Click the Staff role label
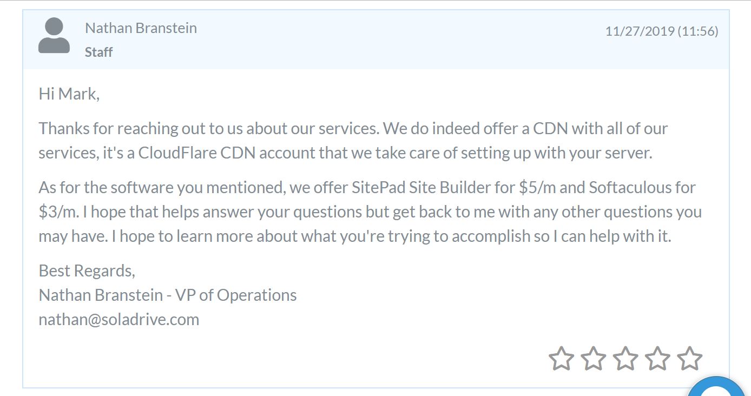The height and width of the screenshot is (396, 751). pyautogui.click(x=99, y=52)
